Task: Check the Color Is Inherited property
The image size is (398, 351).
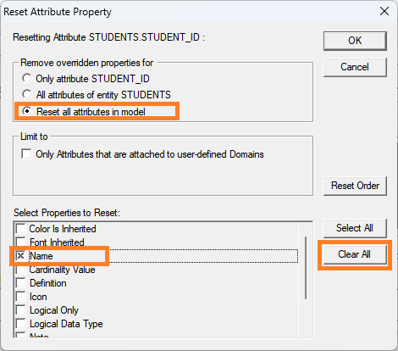Action: (20, 229)
